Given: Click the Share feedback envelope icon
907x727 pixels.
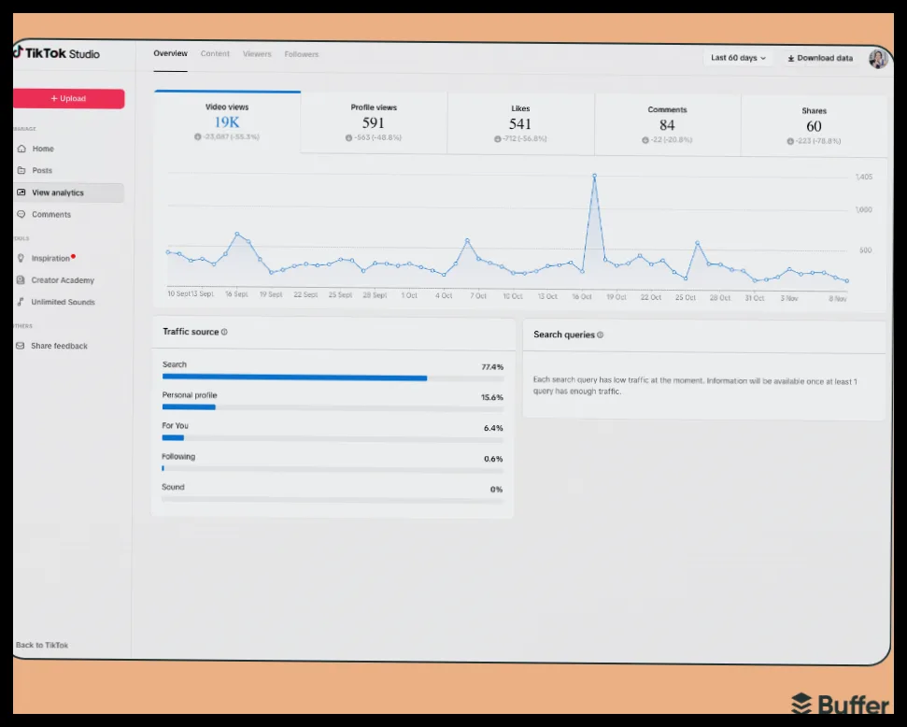Looking at the screenshot, I should click(21, 346).
